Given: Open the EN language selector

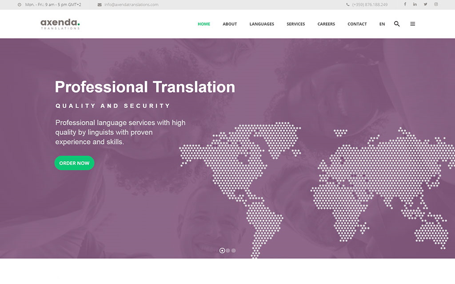Looking at the screenshot, I should [x=382, y=24].
